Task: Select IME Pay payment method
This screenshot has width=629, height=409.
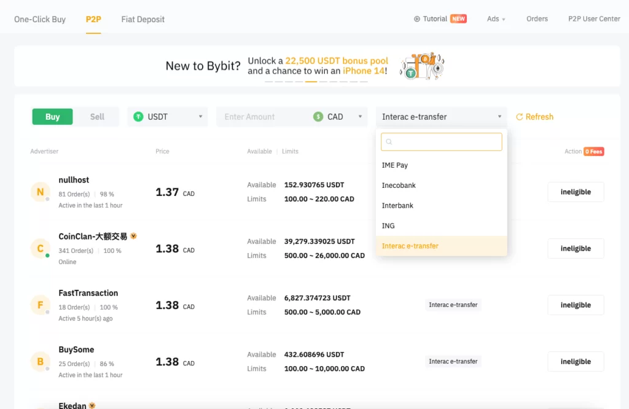Action: [441, 165]
